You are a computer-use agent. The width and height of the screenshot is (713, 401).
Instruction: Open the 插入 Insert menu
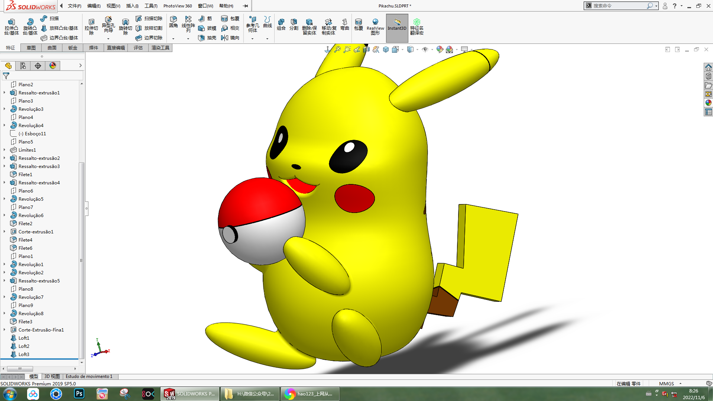(x=132, y=6)
